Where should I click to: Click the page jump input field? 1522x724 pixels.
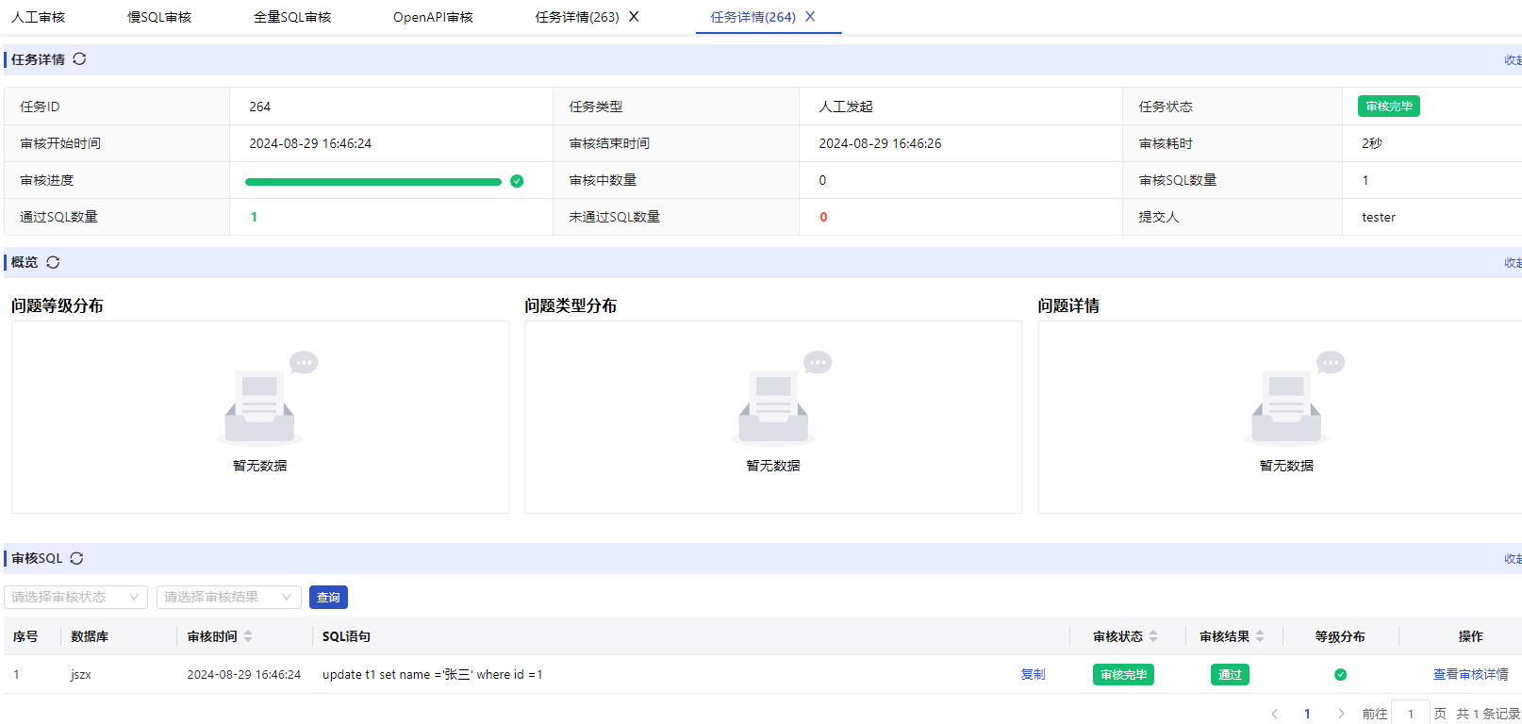click(x=1411, y=714)
